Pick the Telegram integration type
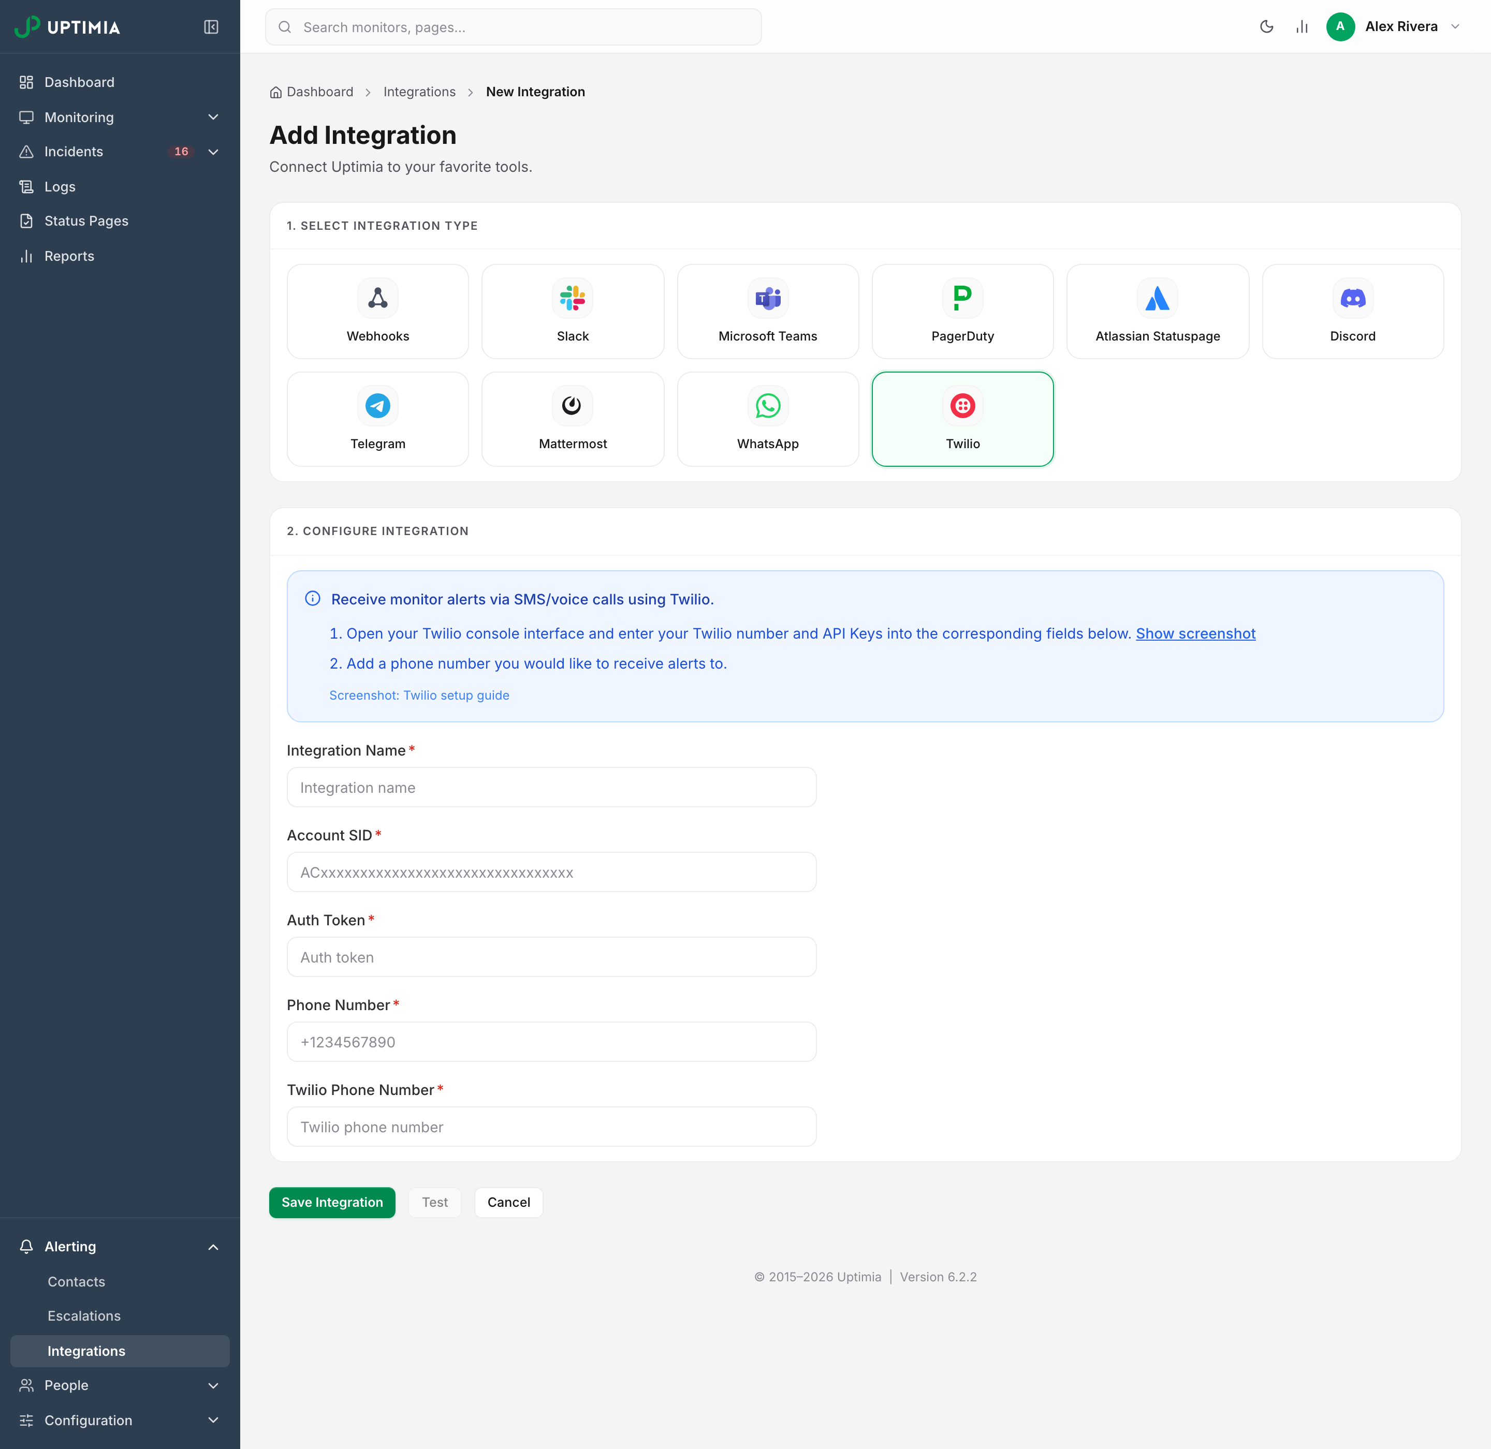 [x=378, y=419]
